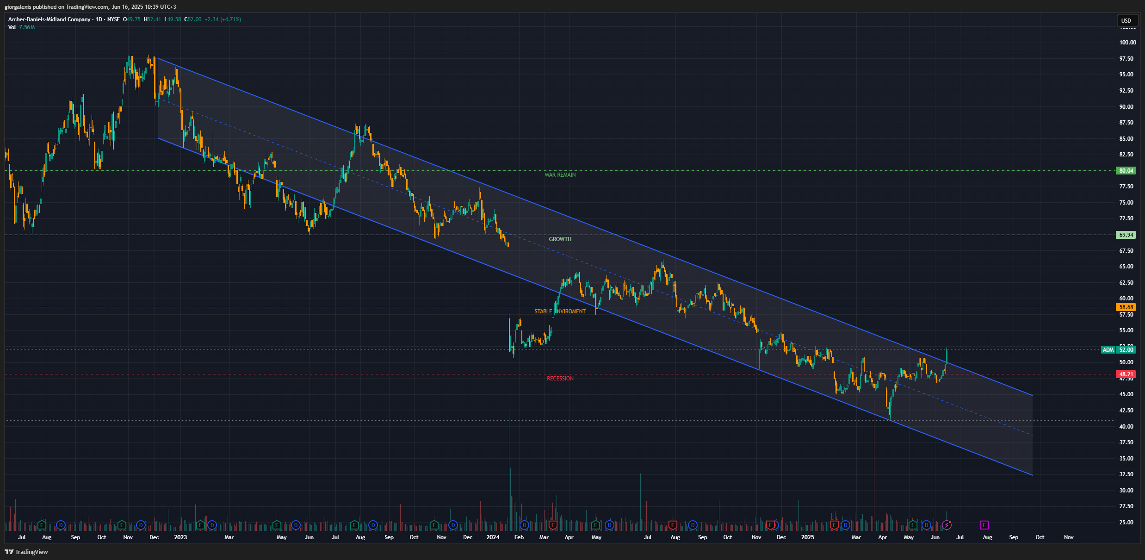Viewport: 1145px width, 560px height.
Task: Click the published-on TradingView.com header text
Action: [90, 7]
